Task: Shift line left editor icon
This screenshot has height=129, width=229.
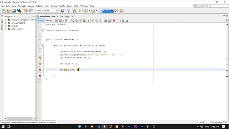Action: (105, 21)
